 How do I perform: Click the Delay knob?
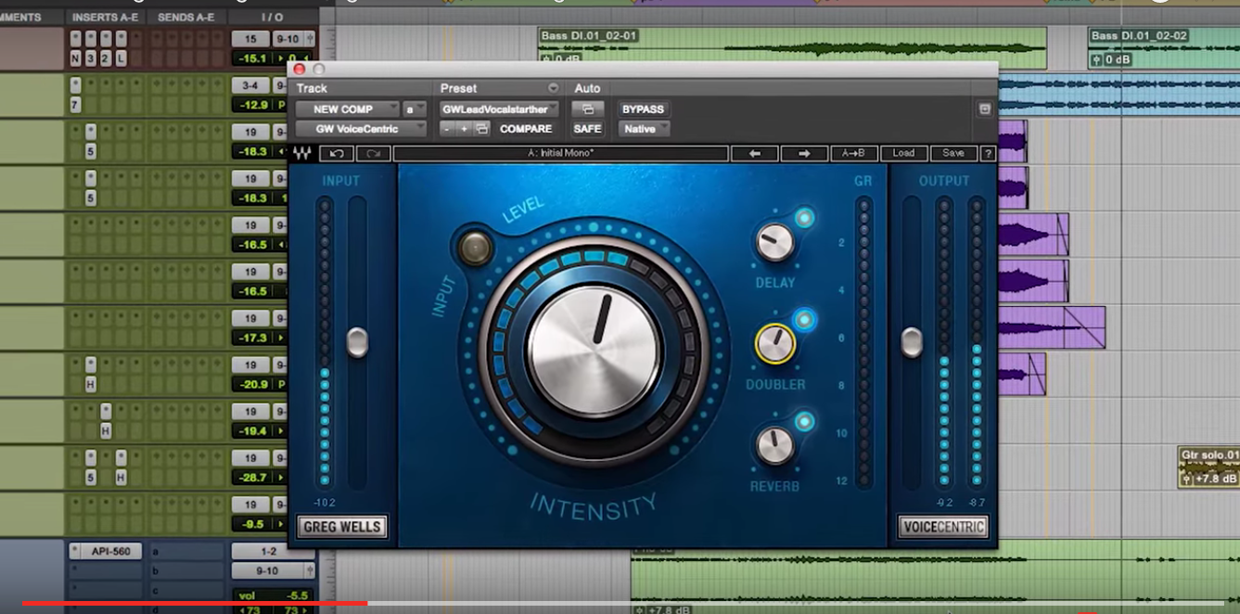(774, 243)
